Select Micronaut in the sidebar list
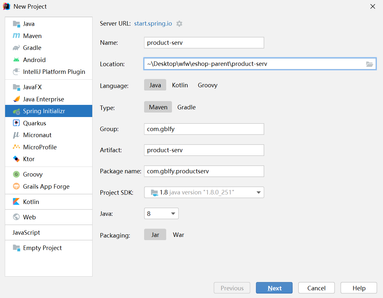The width and height of the screenshot is (383, 298). [x=49, y=135]
